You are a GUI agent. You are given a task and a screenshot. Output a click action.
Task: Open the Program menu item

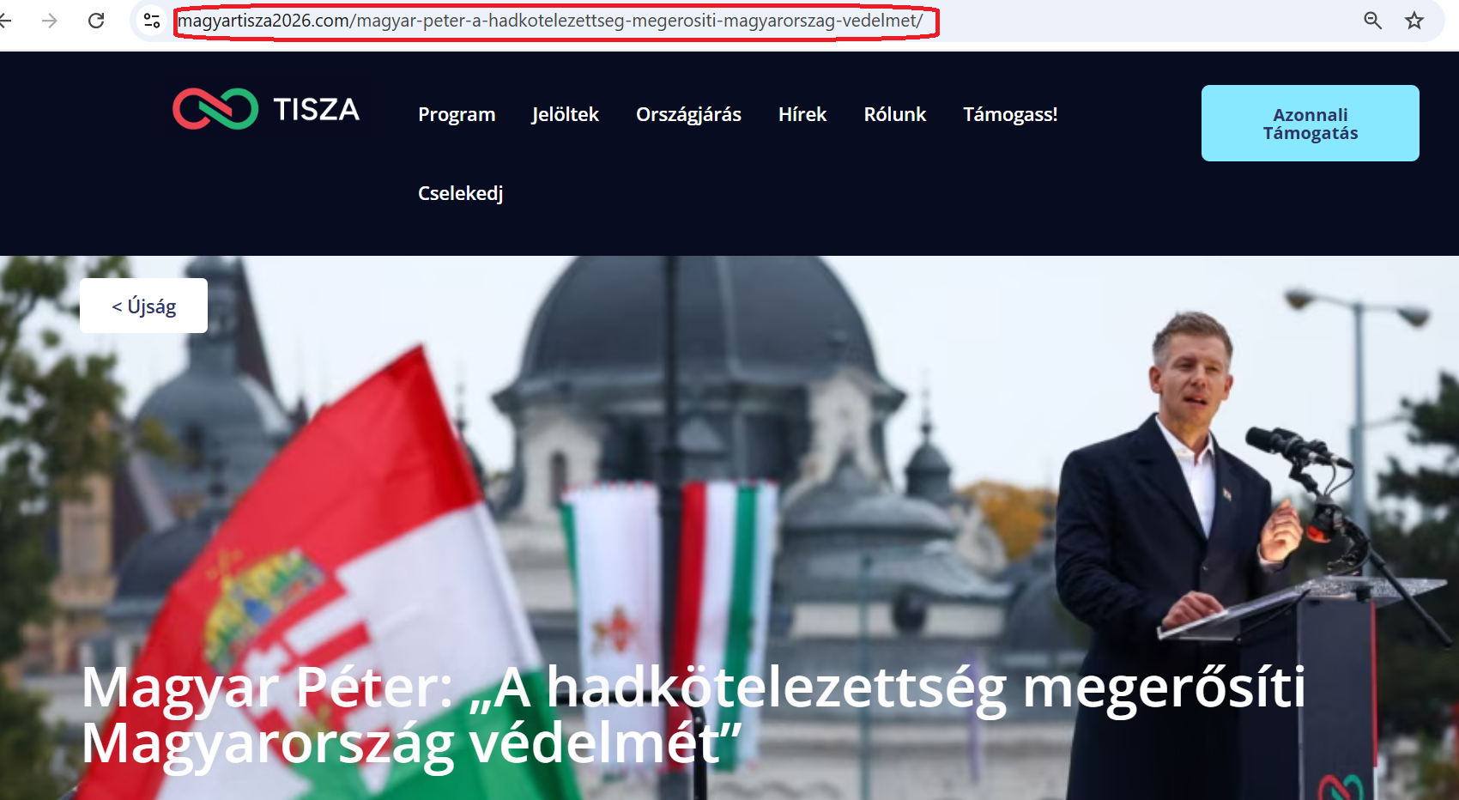pos(457,114)
